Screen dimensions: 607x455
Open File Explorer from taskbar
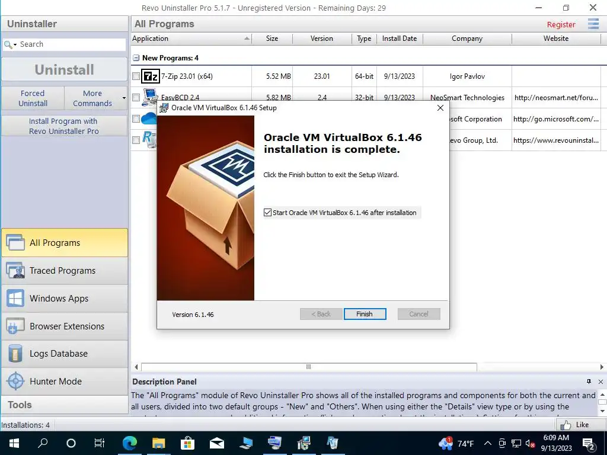158,443
